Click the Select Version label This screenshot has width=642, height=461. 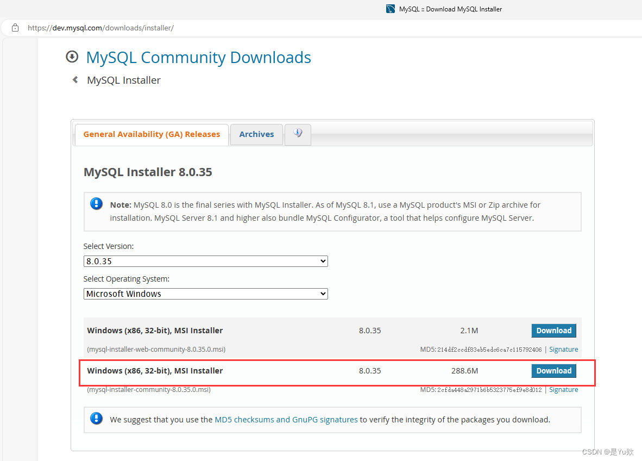point(109,246)
